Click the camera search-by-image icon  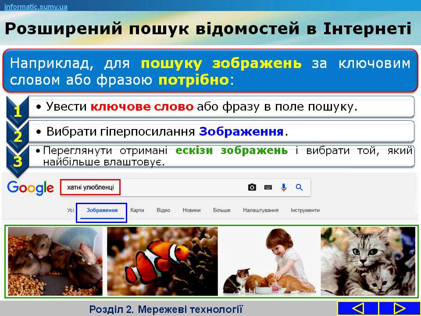(252, 187)
